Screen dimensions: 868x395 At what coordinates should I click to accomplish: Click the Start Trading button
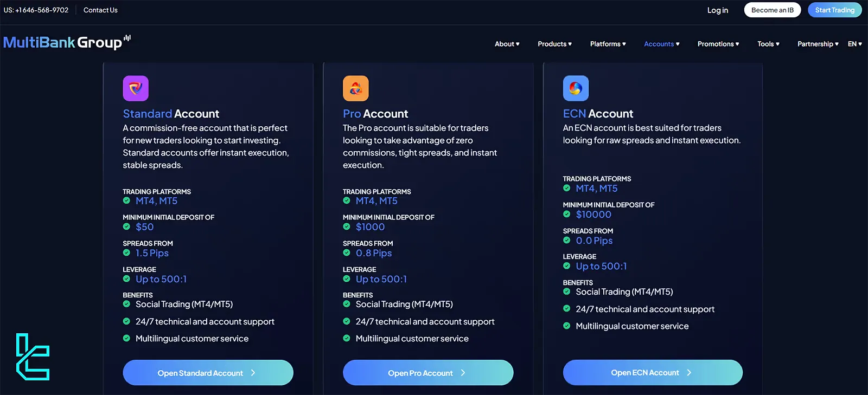click(x=834, y=10)
